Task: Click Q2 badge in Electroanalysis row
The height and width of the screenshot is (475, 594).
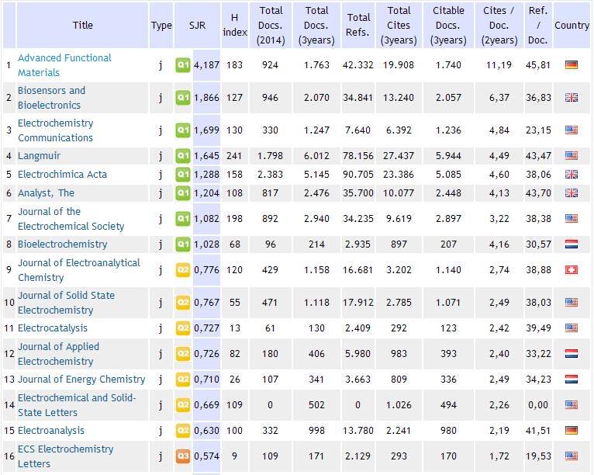Action: tap(183, 430)
